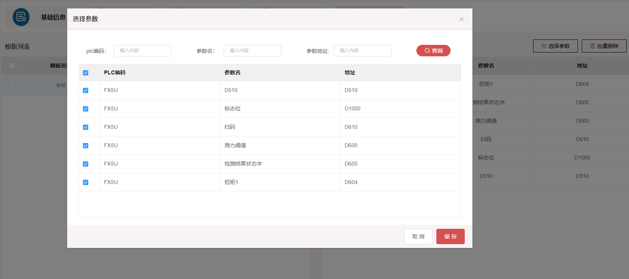This screenshot has height=279, width=629.
Task: Click FX5U in the 标志位 row
Action: [111, 108]
